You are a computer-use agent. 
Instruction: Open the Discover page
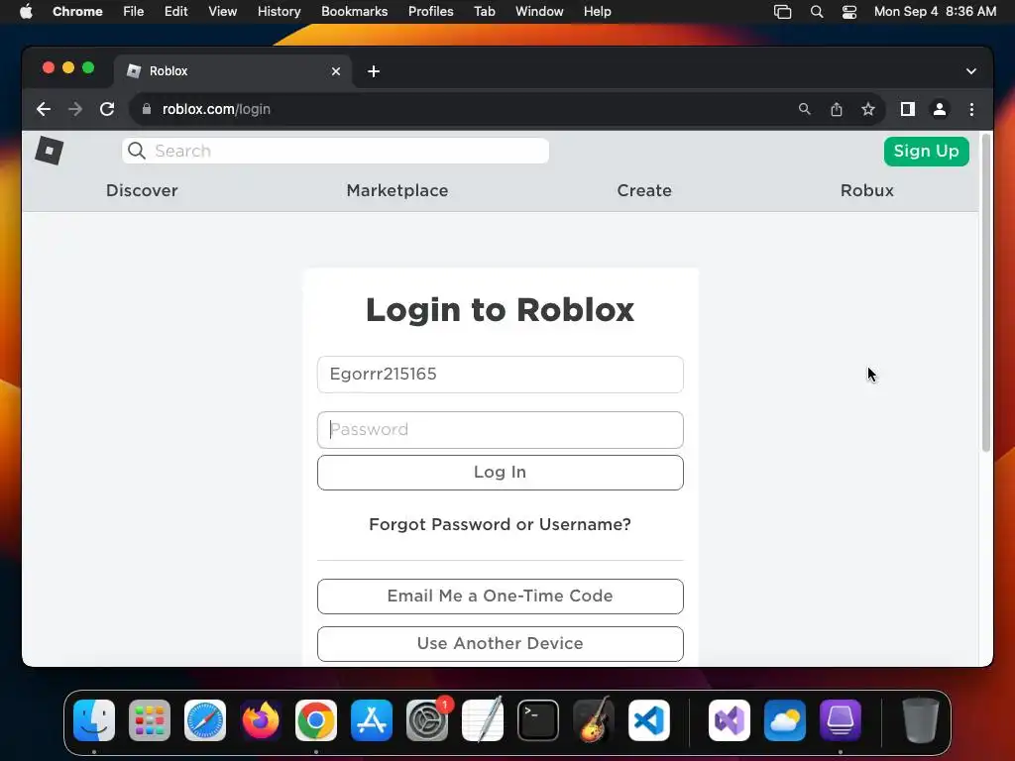[142, 191]
